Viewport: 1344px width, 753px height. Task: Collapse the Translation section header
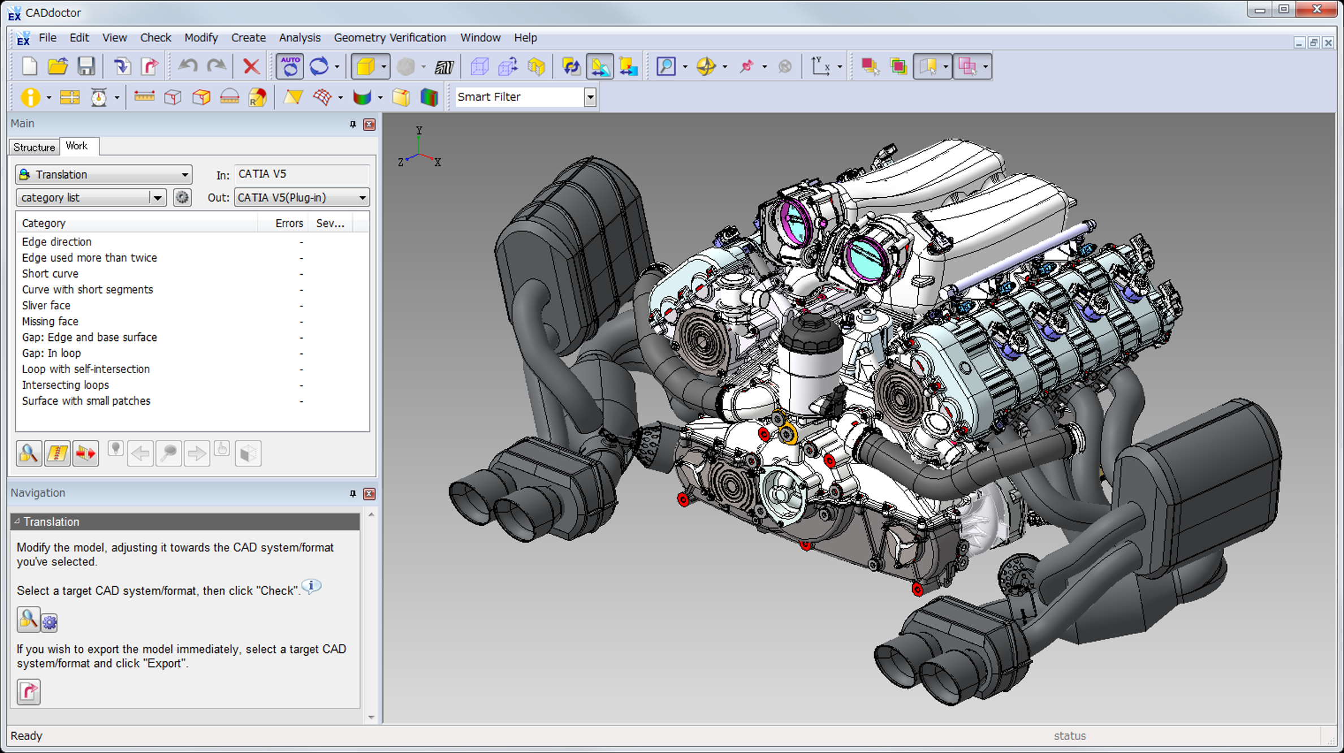(x=17, y=521)
